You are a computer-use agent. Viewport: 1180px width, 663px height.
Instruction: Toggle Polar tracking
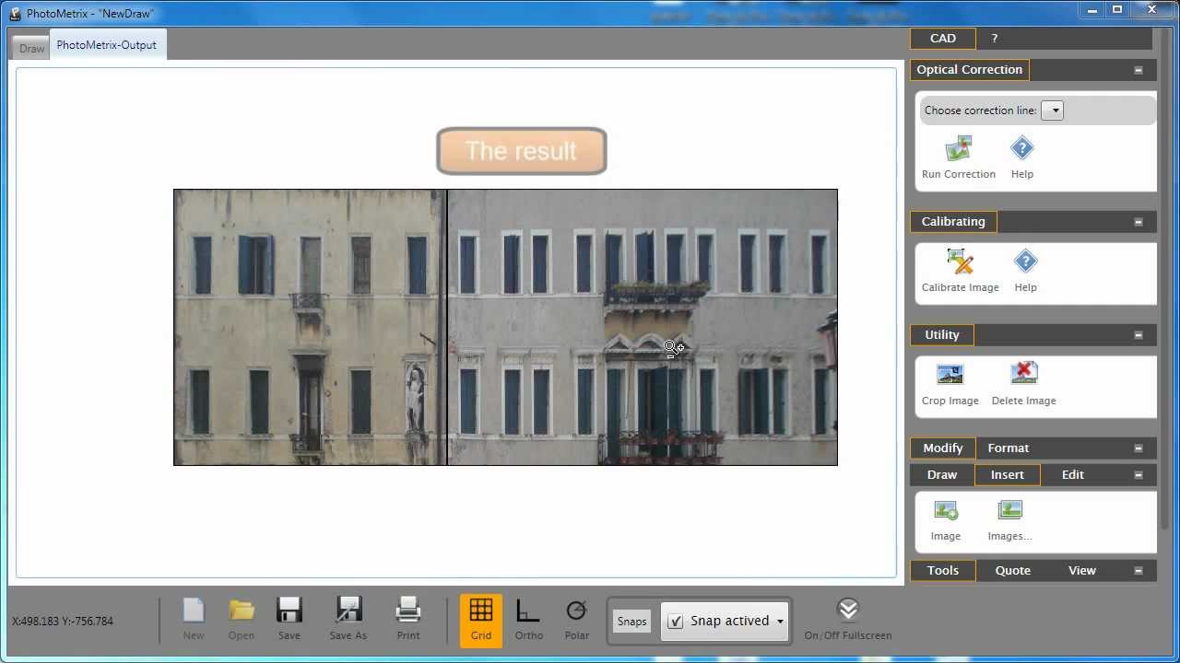pos(577,619)
